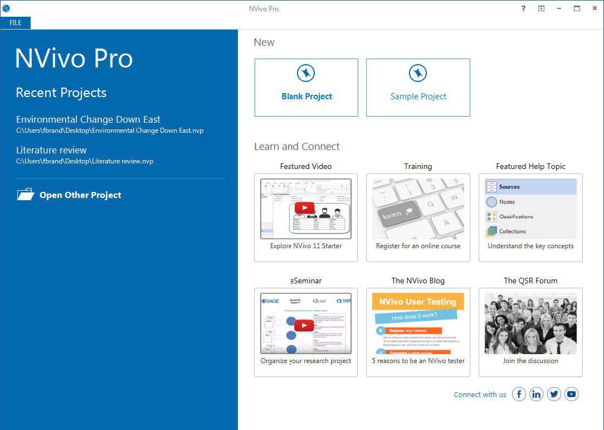Click the 'Training' heading
Viewport: 604px width, 430px height.
pos(418,167)
